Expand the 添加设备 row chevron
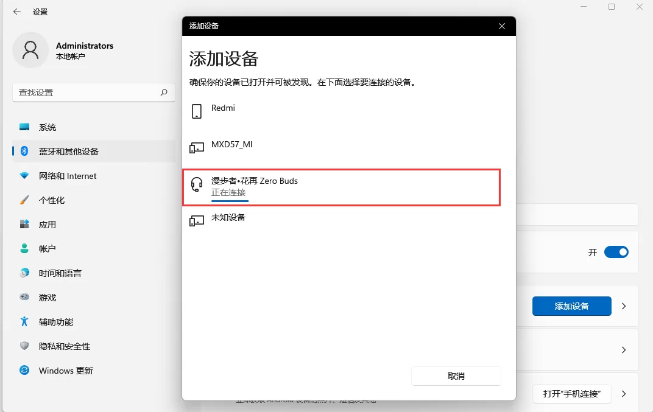The image size is (653, 412). click(623, 306)
